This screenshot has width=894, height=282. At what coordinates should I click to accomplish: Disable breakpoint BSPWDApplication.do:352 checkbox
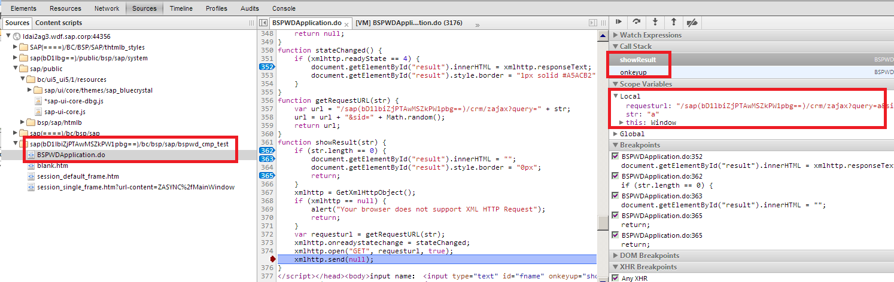[616, 156]
